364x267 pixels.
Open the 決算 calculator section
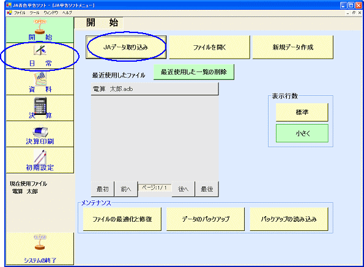tap(40, 108)
